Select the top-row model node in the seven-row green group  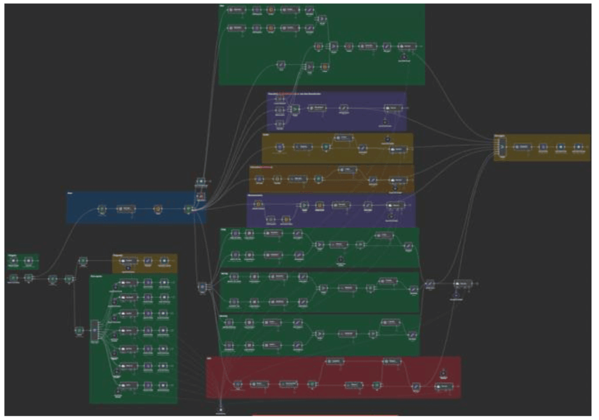click(128, 283)
